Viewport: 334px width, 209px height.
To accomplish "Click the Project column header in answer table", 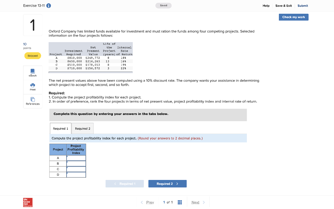I will tap(58, 150).
